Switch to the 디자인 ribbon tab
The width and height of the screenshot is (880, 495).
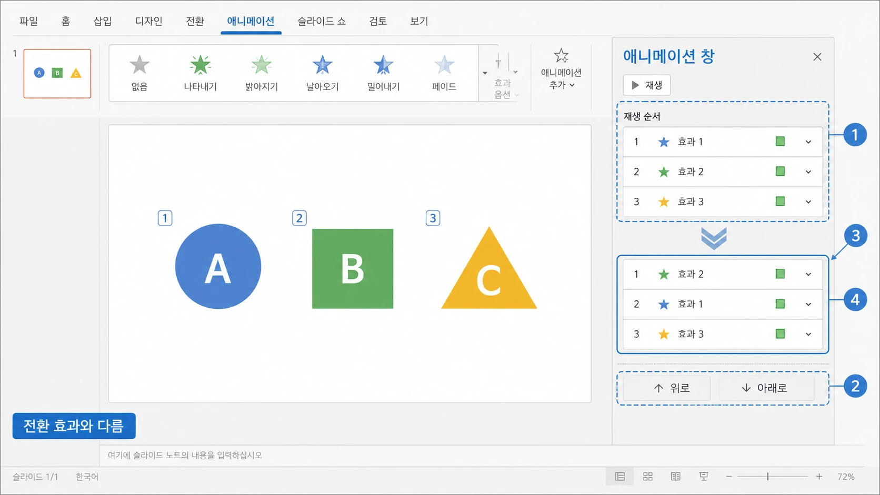(x=148, y=21)
